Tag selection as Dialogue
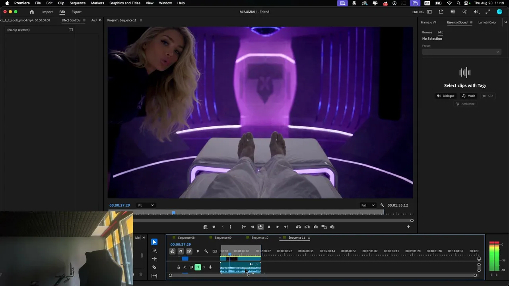This screenshot has height=286, width=509. 445,96
